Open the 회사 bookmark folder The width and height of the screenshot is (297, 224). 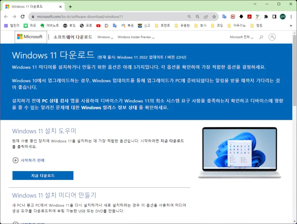tap(200, 25)
